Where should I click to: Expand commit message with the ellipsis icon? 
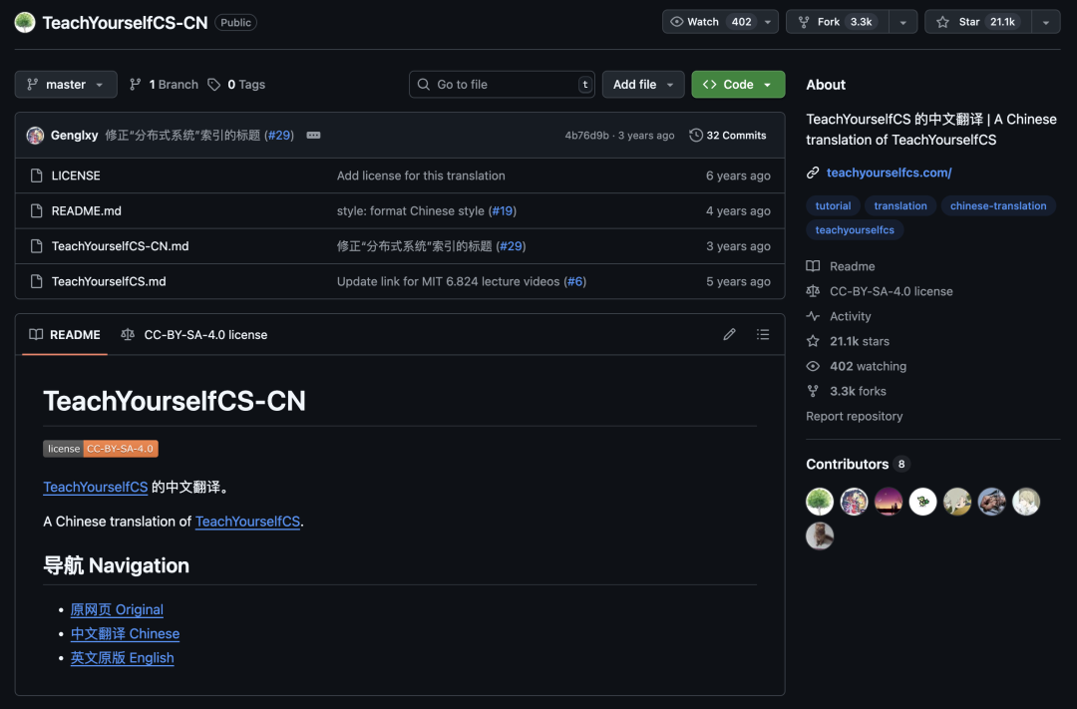pyautogui.click(x=313, y=136)
